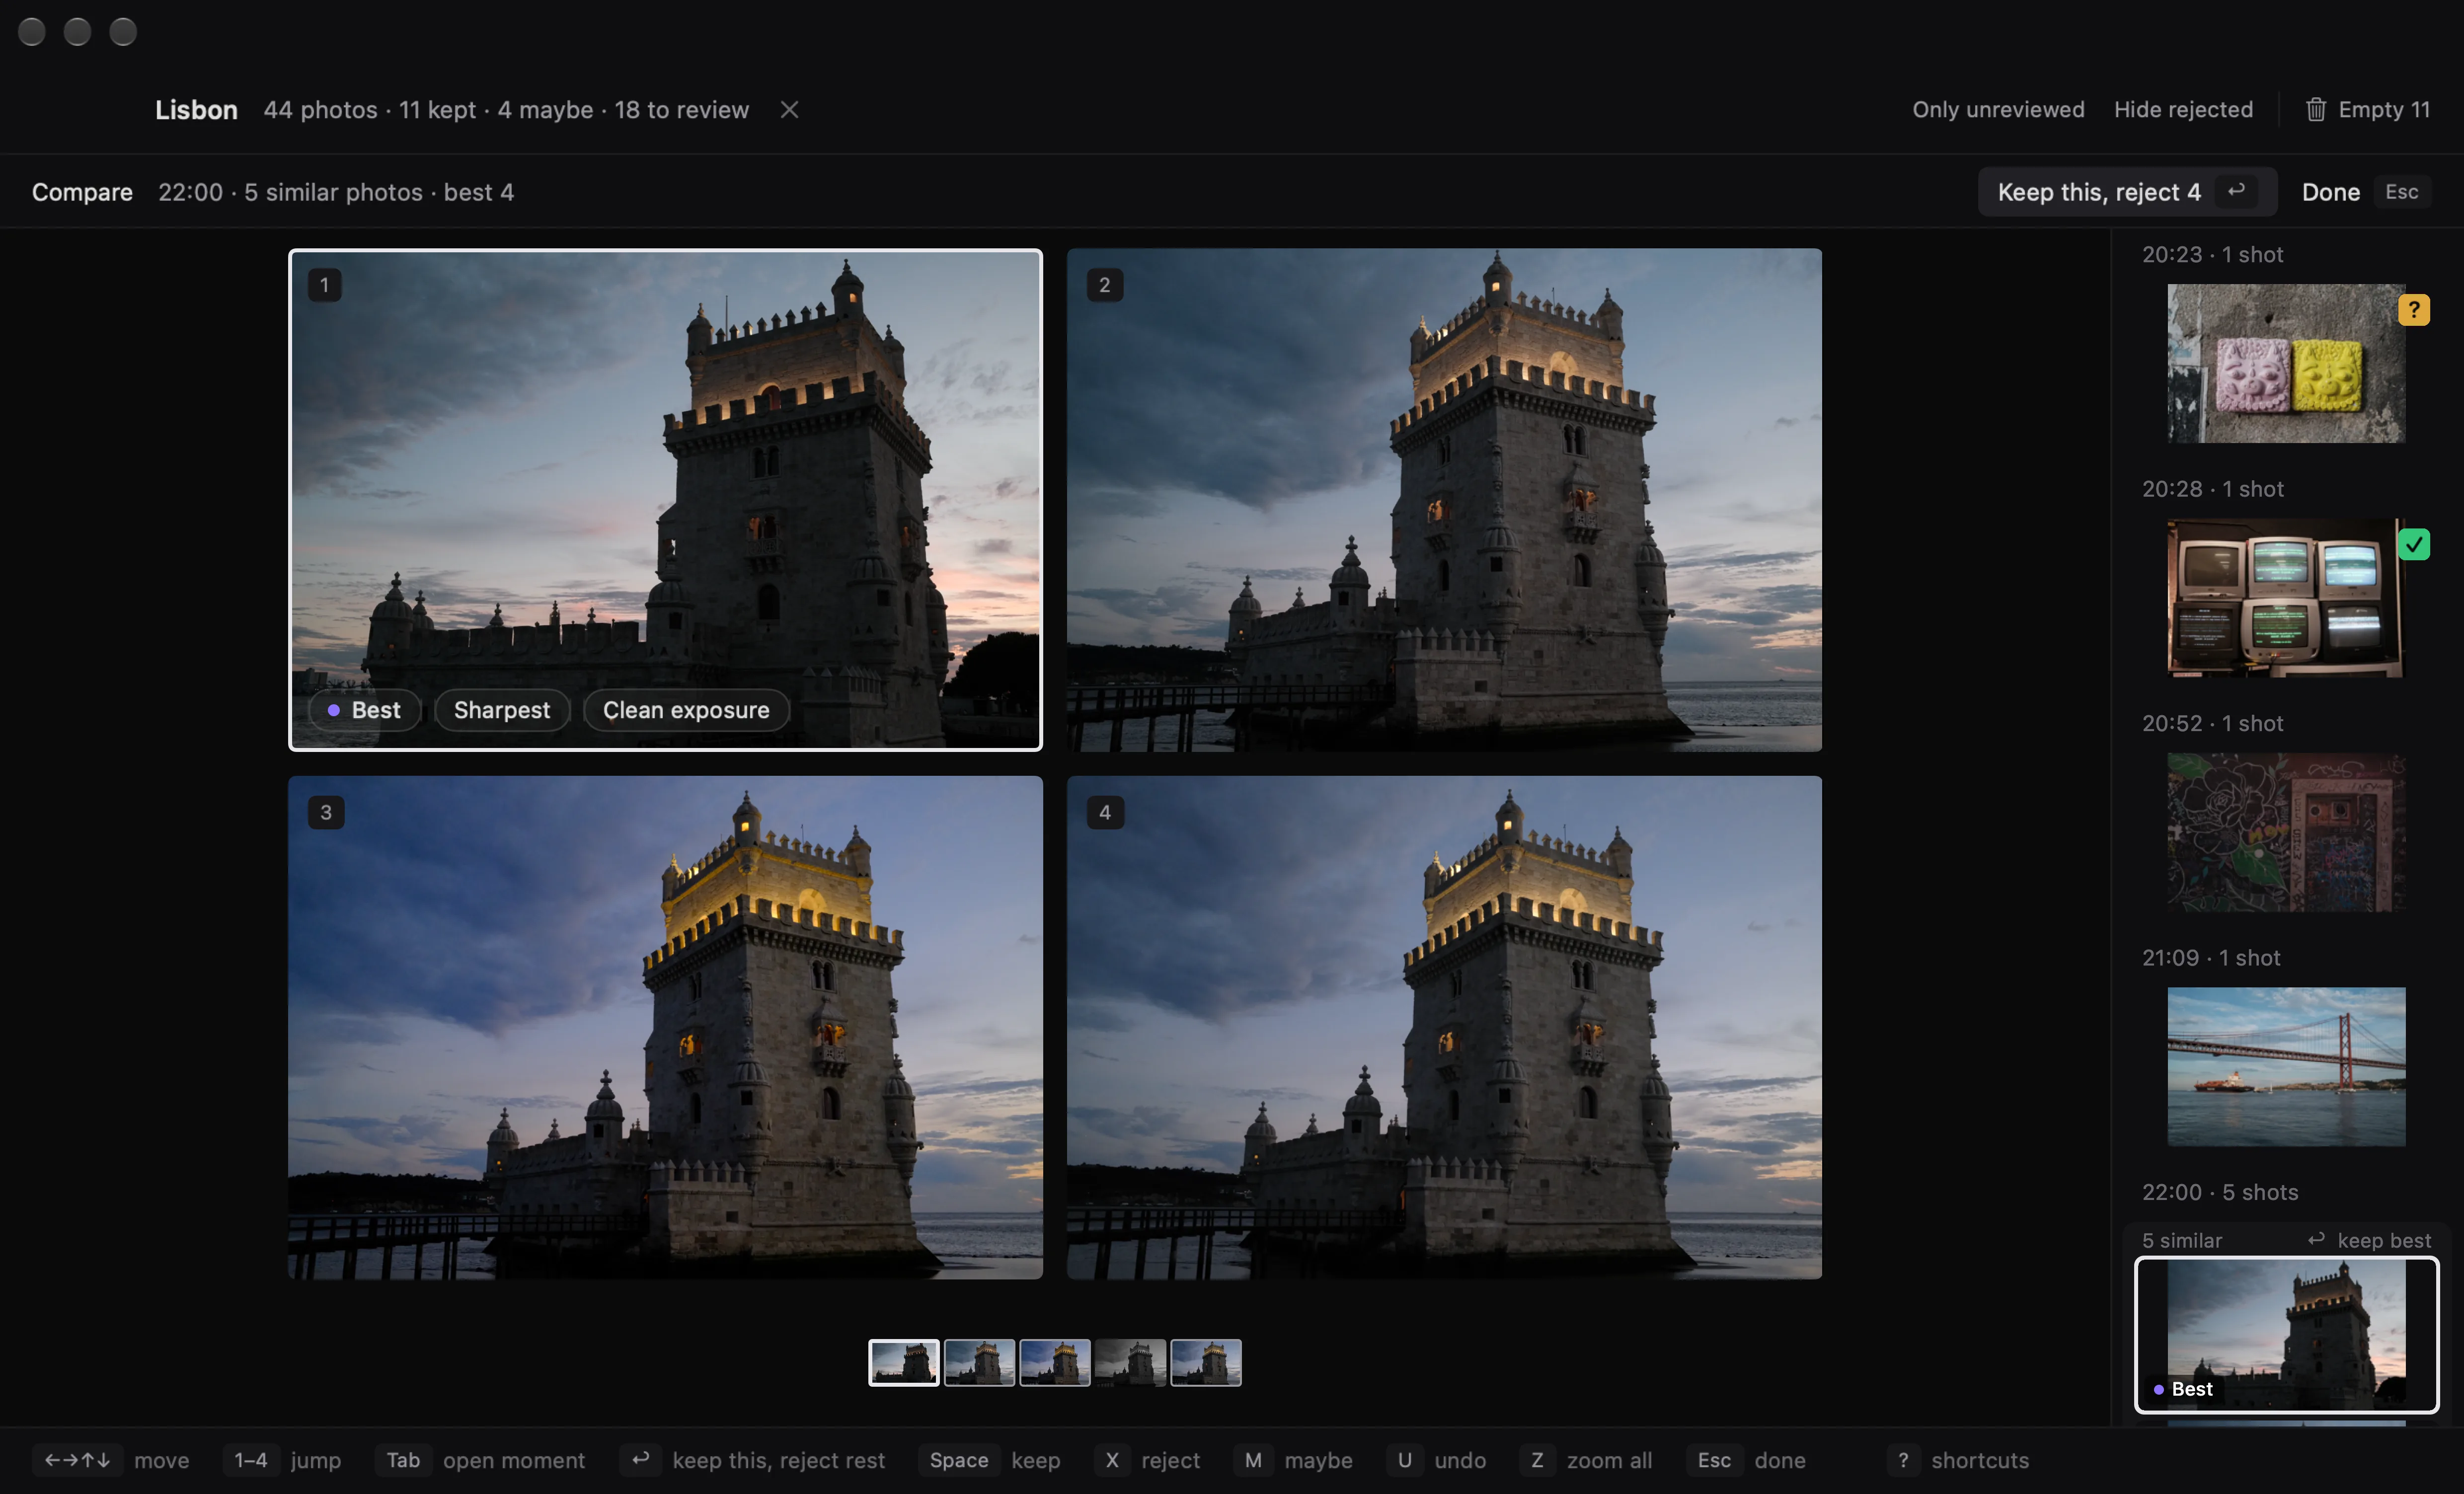Screen dimensions: 2464x1494
Task: Click the Z zoom all shortcut hint
Action: tap(1586, 1460)
